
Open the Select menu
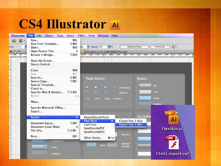pos(70,36)
